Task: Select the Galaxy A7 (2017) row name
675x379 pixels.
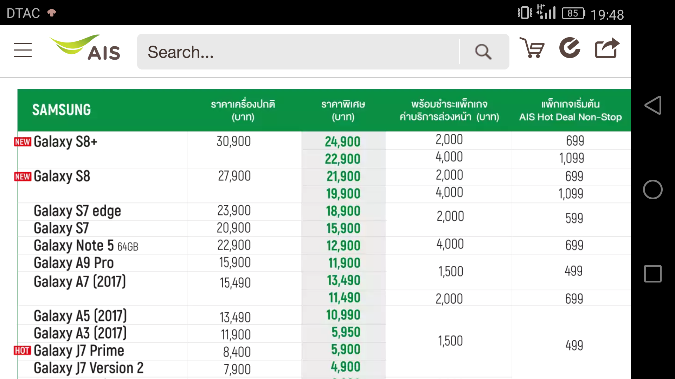Action: point(80,281)
